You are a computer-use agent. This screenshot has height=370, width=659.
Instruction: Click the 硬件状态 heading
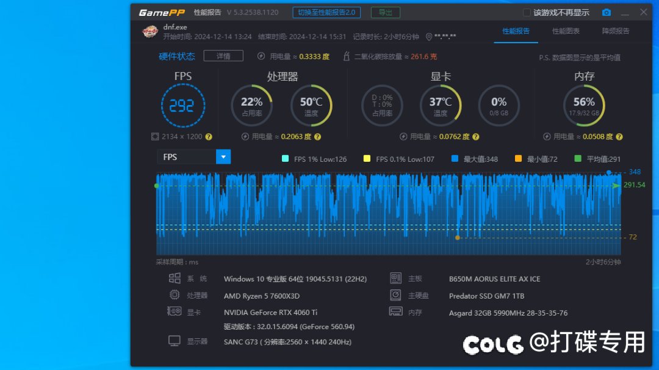coord(177,56)
